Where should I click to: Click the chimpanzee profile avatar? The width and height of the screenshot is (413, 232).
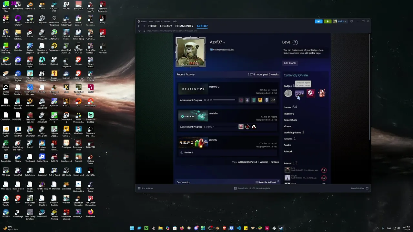tap(190, 52)
